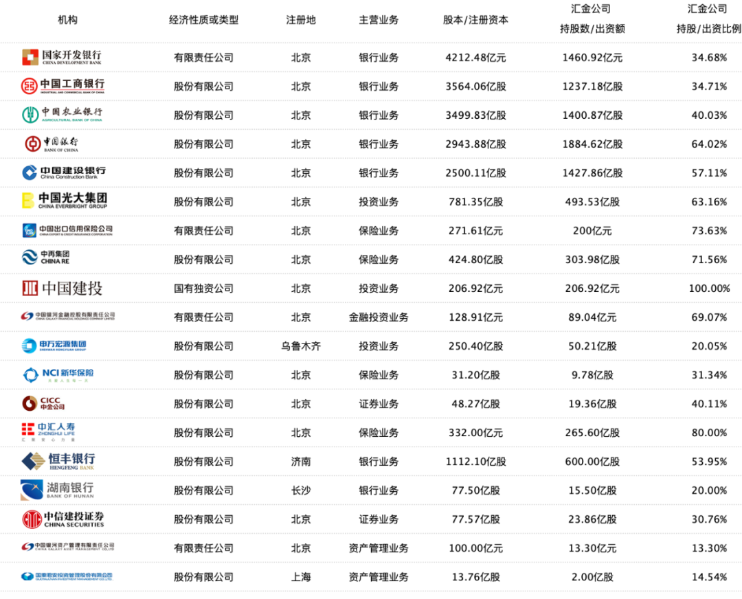Click the 中国光大集团 logo
Image resolution: width=742 pixels, height=599 pixels.
click(65, 201)
